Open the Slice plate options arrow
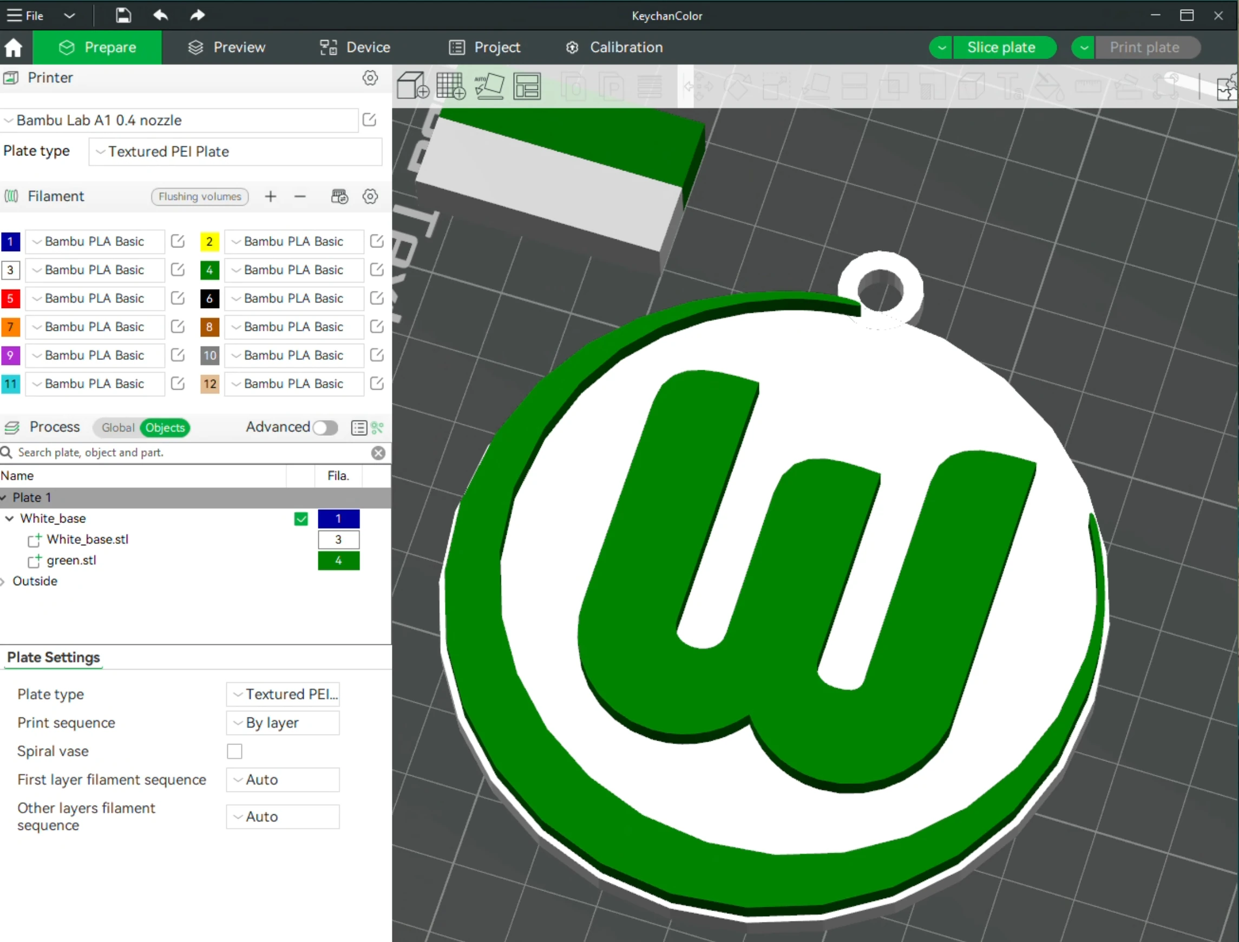This screenshot has height=942, width=1239. (942, 48)
